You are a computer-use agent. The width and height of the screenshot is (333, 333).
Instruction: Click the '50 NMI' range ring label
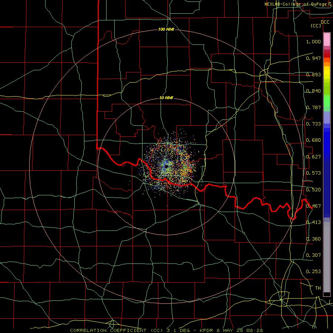[x=166, y=98]
